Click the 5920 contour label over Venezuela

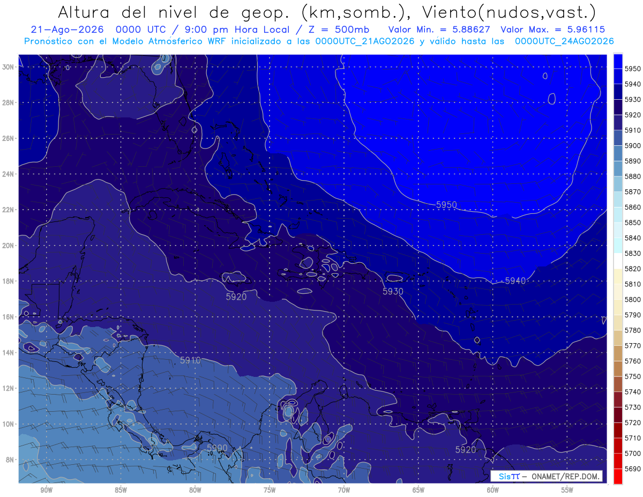pos(466,449)
